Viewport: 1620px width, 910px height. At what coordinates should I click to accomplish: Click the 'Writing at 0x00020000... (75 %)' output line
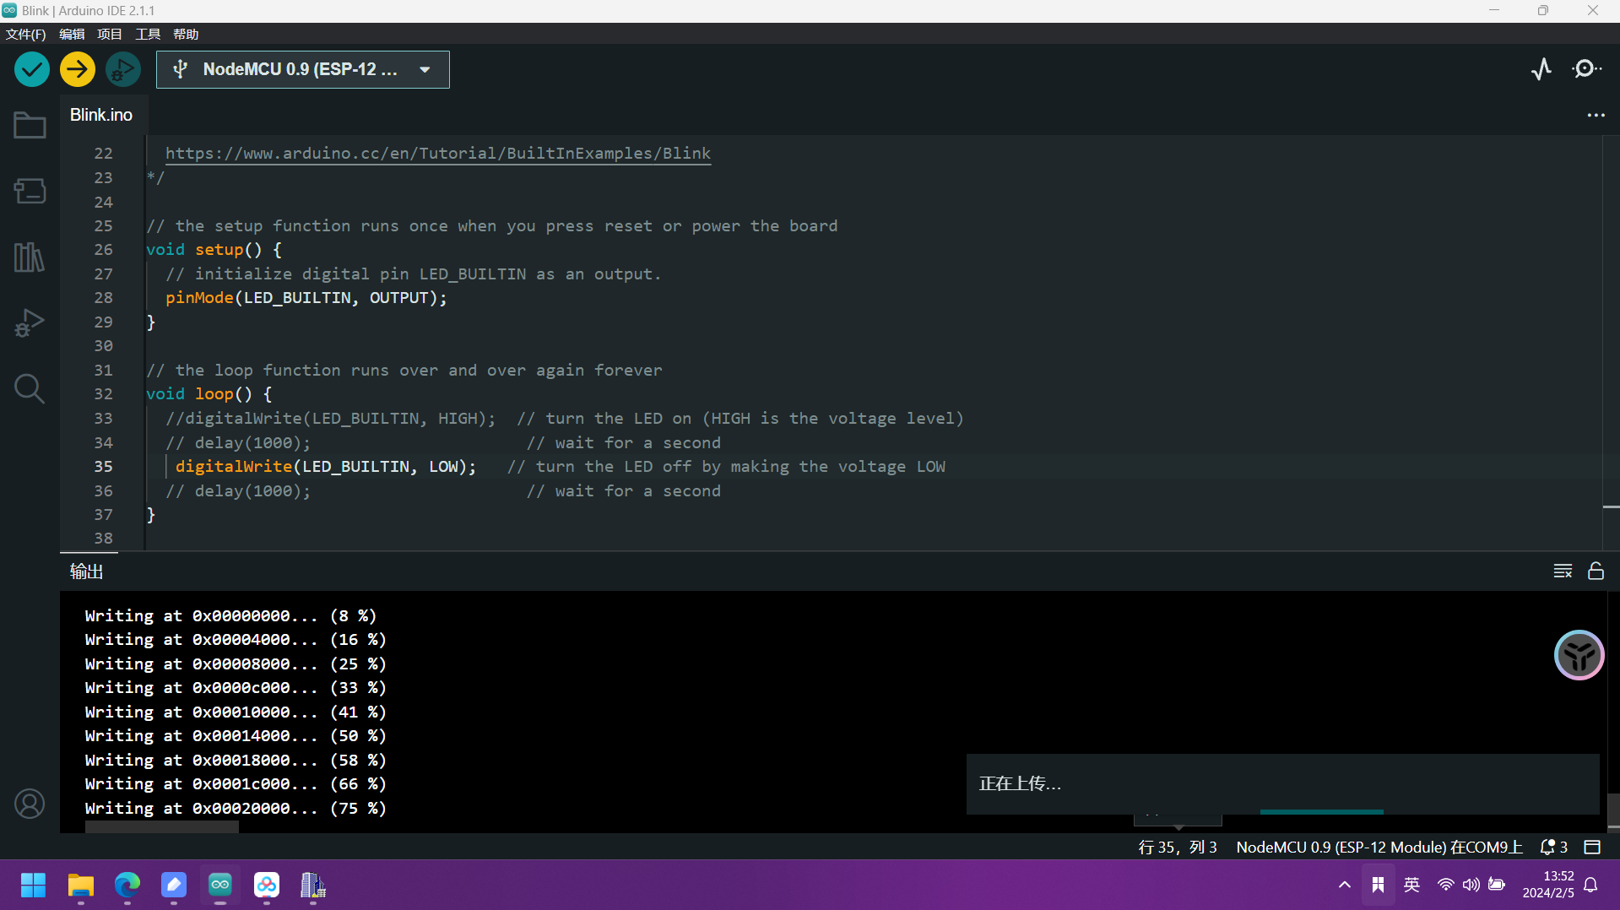point(236,808)
